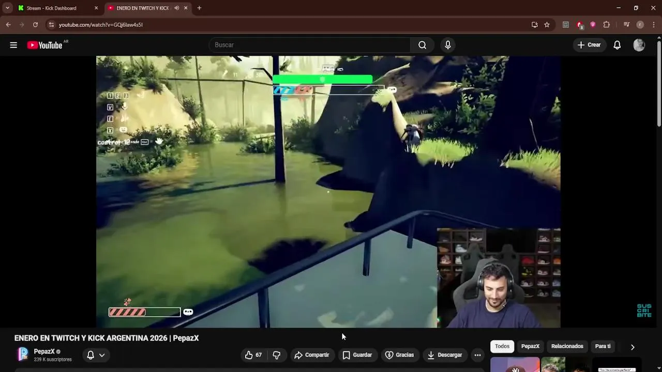The width and height of the screenshot is (662, 372).
Task: Select the Relacionados filter chip
Action: [x=567, y=346]
